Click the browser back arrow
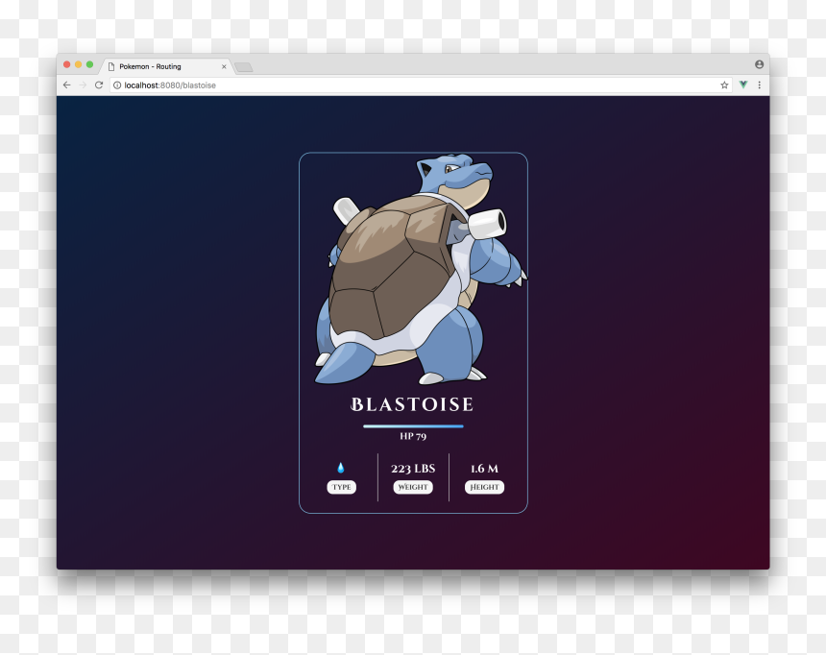Image resolution: width=826 pixels, height=655 pixels. coord(67,85)
